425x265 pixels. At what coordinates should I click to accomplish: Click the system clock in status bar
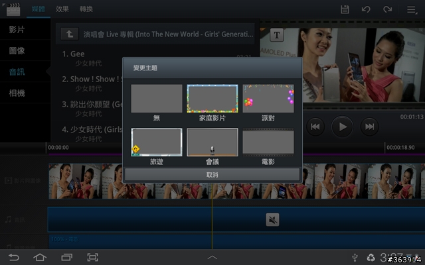click(x=391, y=258)
